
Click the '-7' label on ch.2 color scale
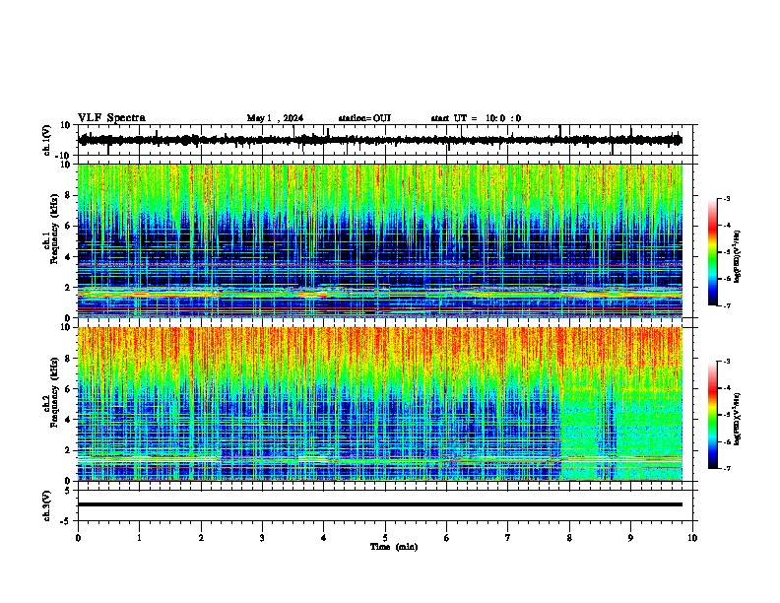click(x=727, y=468)
